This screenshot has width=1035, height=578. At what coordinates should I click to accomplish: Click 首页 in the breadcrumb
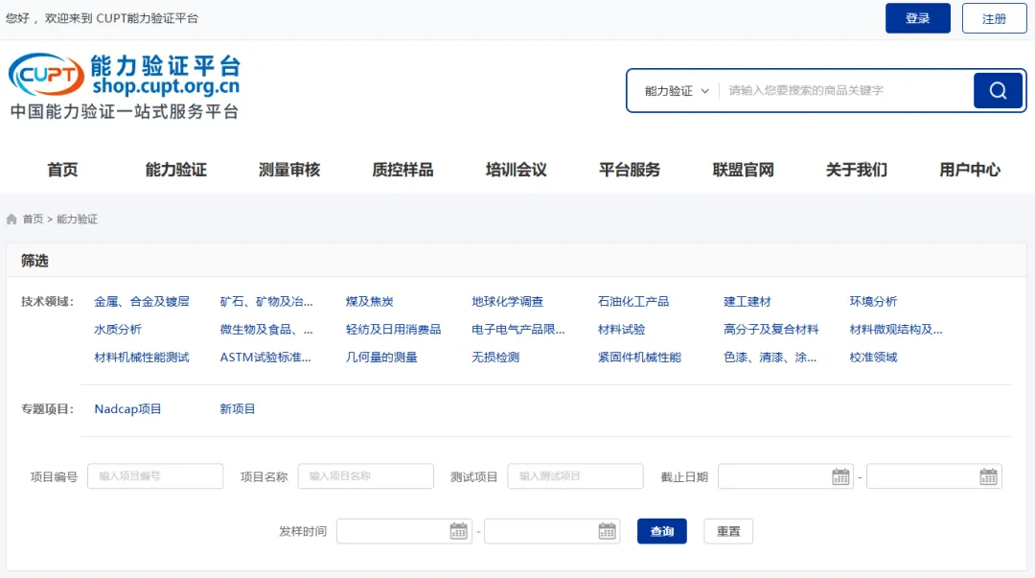point(33,220)
